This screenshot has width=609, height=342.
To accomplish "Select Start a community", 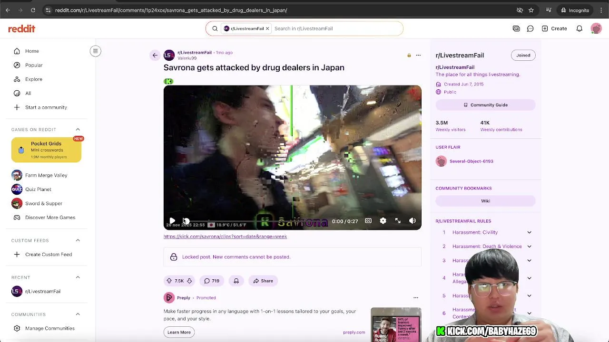I will 46,107.
